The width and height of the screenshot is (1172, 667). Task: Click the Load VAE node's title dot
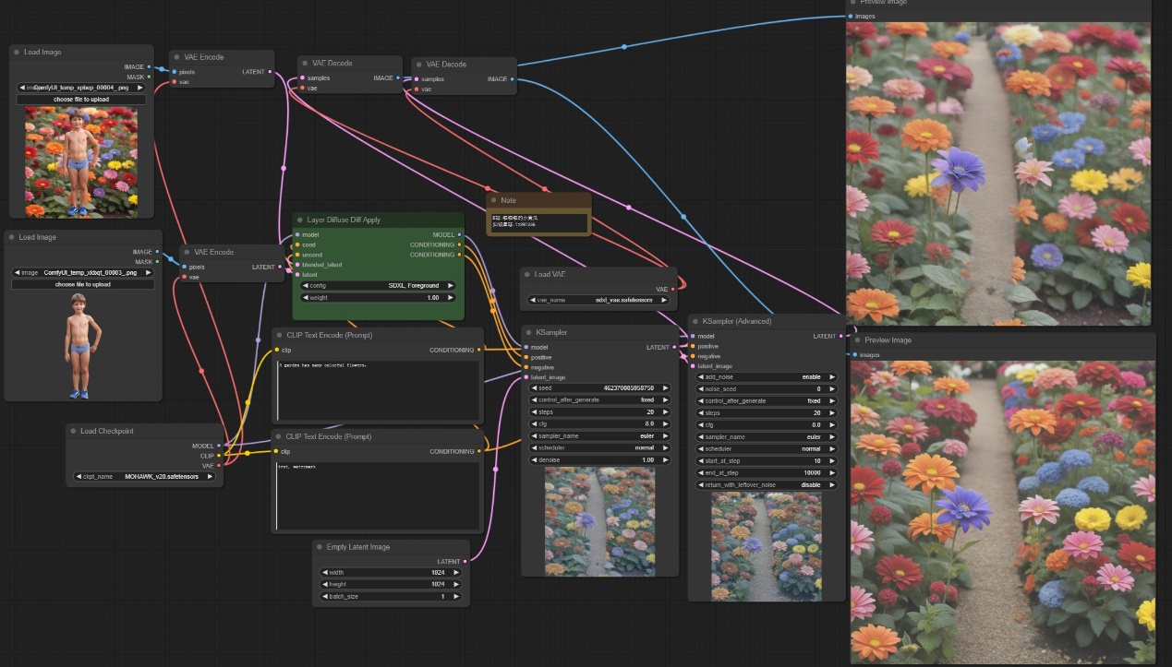pos(527,274)
